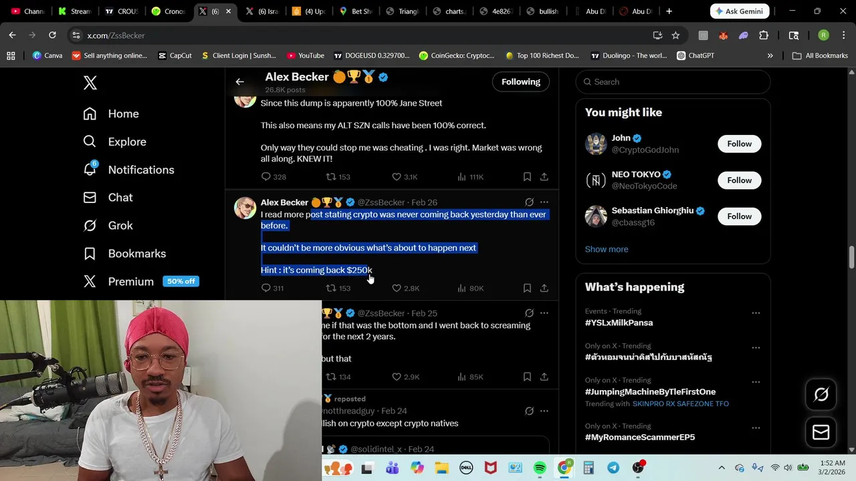The width and height of the screenshot is (856, 481).
Task: Bookmark the post with 80K views
Action: pyautogui.click(x=527, y=288)
